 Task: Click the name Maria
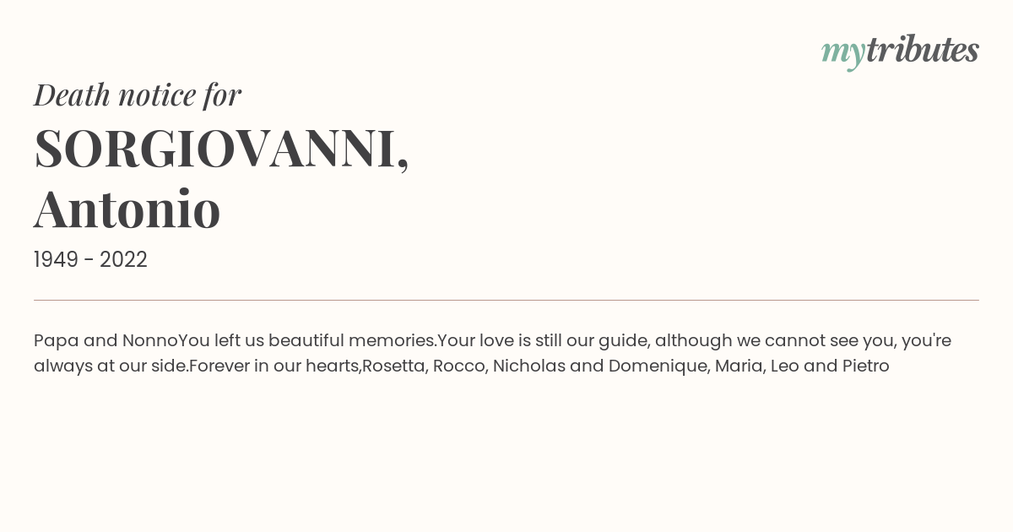click(x=738, y=366)
